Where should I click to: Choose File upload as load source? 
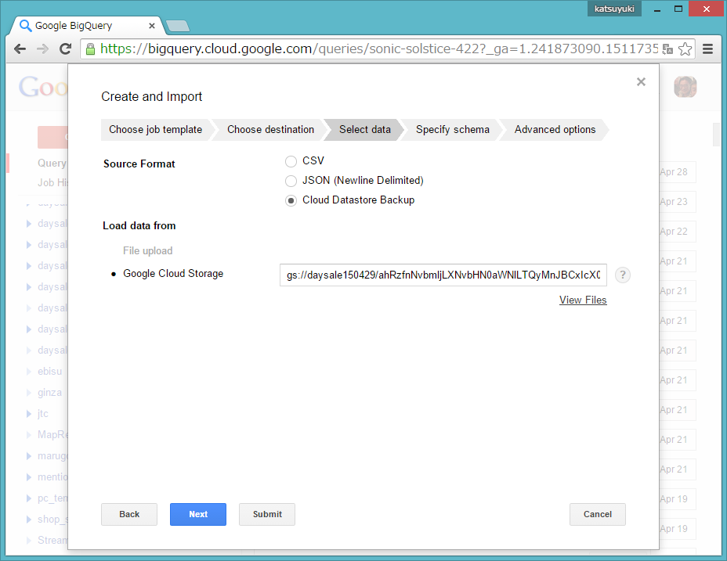[147, 250]
